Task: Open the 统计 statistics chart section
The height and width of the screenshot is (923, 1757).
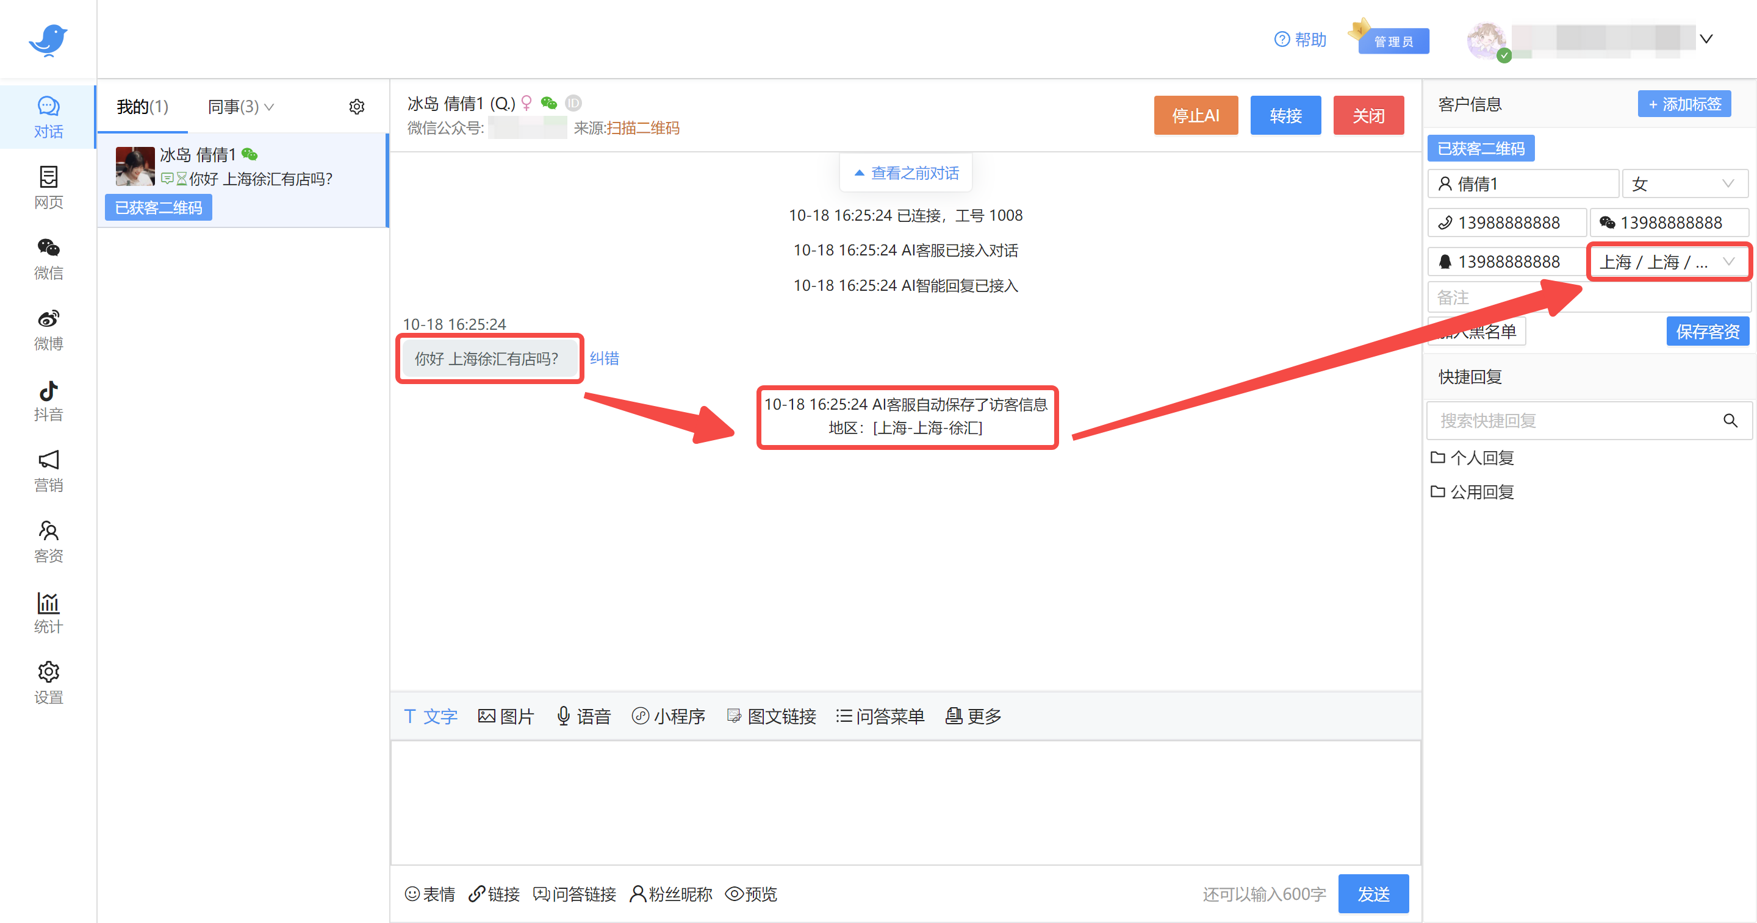Action: pyautogui.click(x=48, y=613)
